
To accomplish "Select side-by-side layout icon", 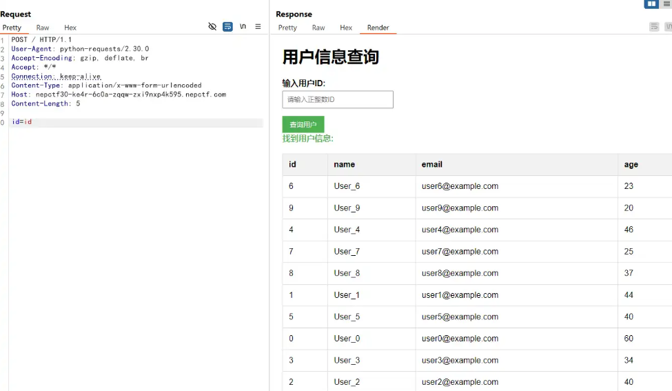I will [651, 4].
